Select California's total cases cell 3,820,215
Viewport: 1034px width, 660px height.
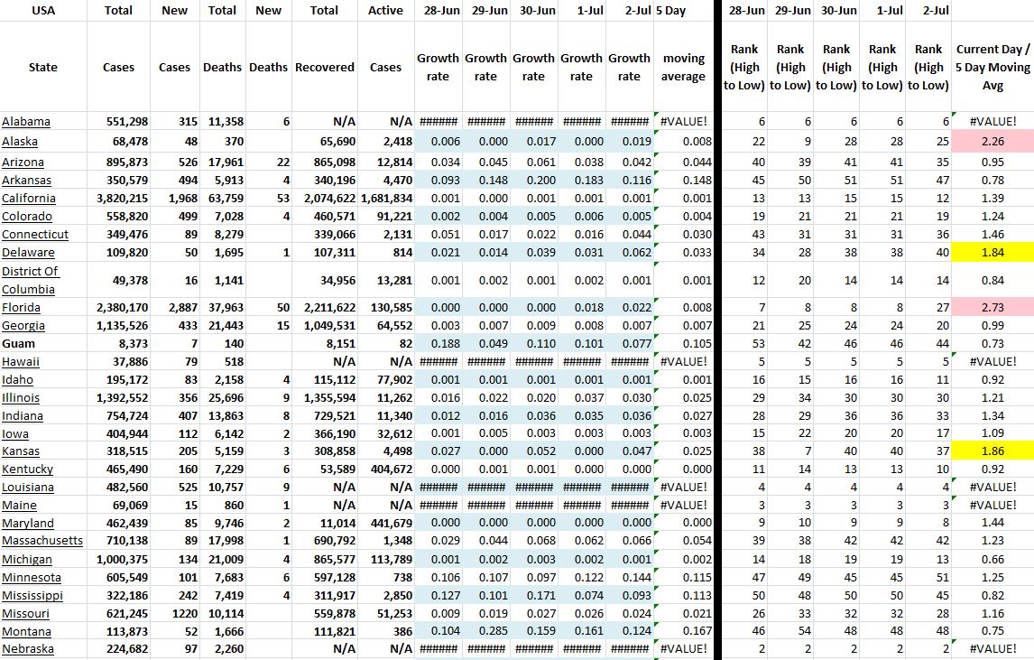(x=119, y=199)
